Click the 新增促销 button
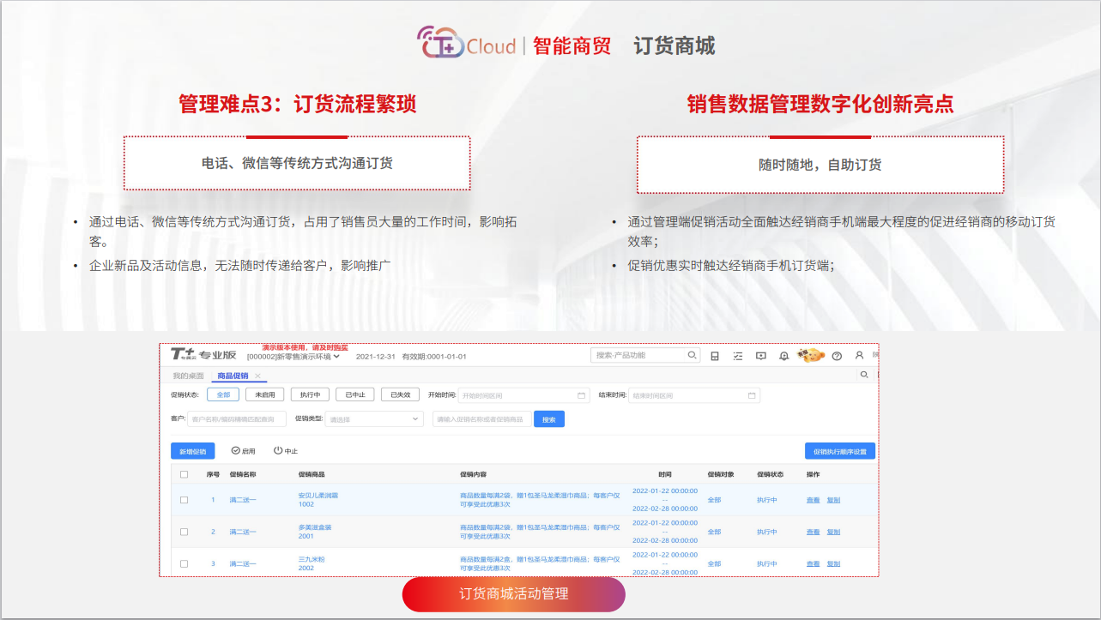This screenshot has width=1101, height=620. [x=193, y=451]
